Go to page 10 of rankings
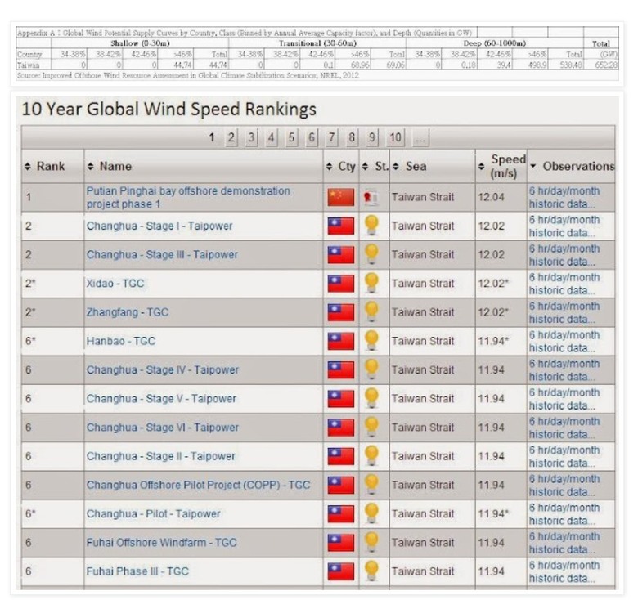Screen dimensions: 638x600 396,138
